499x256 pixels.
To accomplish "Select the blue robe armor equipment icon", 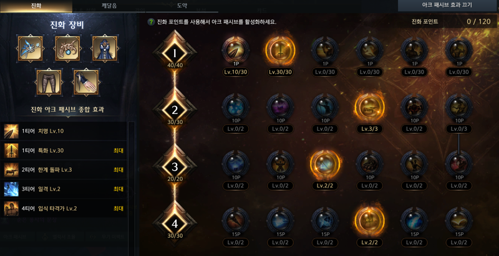I will 105,49.
